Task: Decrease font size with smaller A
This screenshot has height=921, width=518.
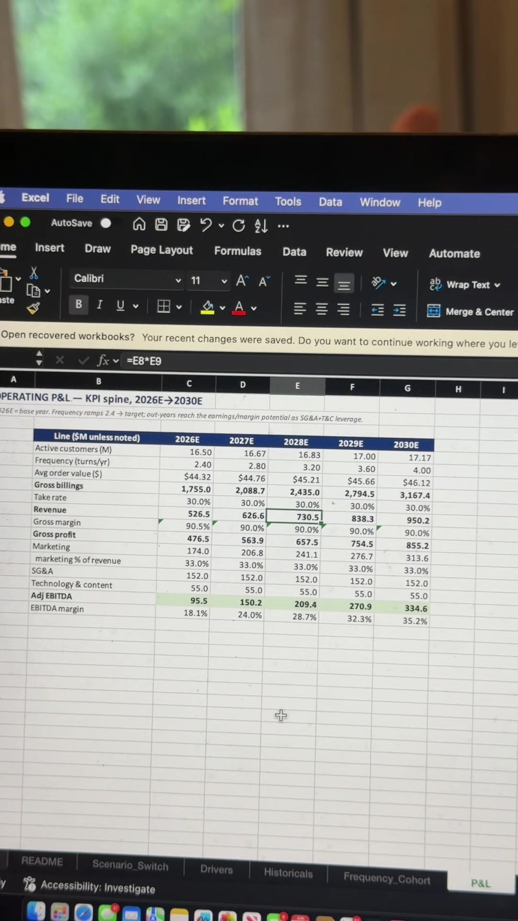Action: [x=264, y=281]
